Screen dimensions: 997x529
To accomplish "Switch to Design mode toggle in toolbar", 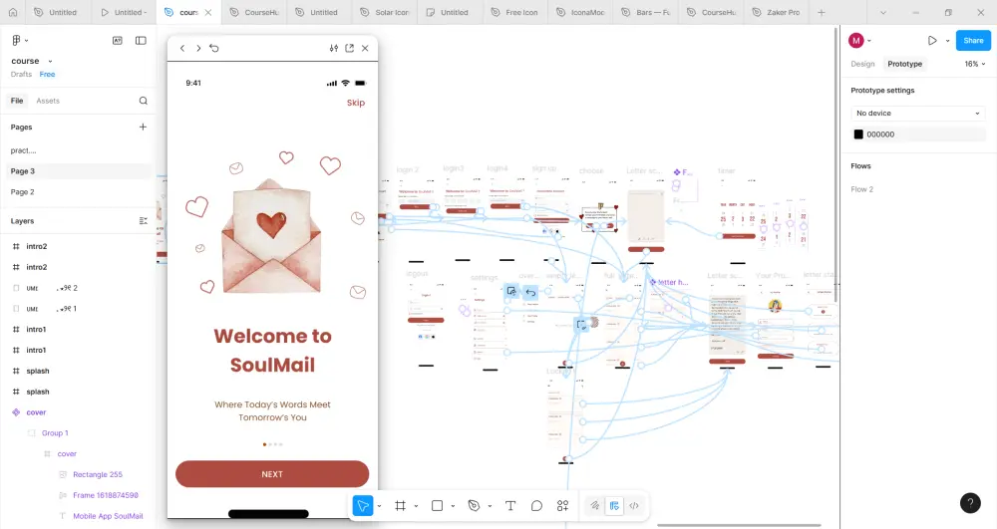I will [614, 506].
